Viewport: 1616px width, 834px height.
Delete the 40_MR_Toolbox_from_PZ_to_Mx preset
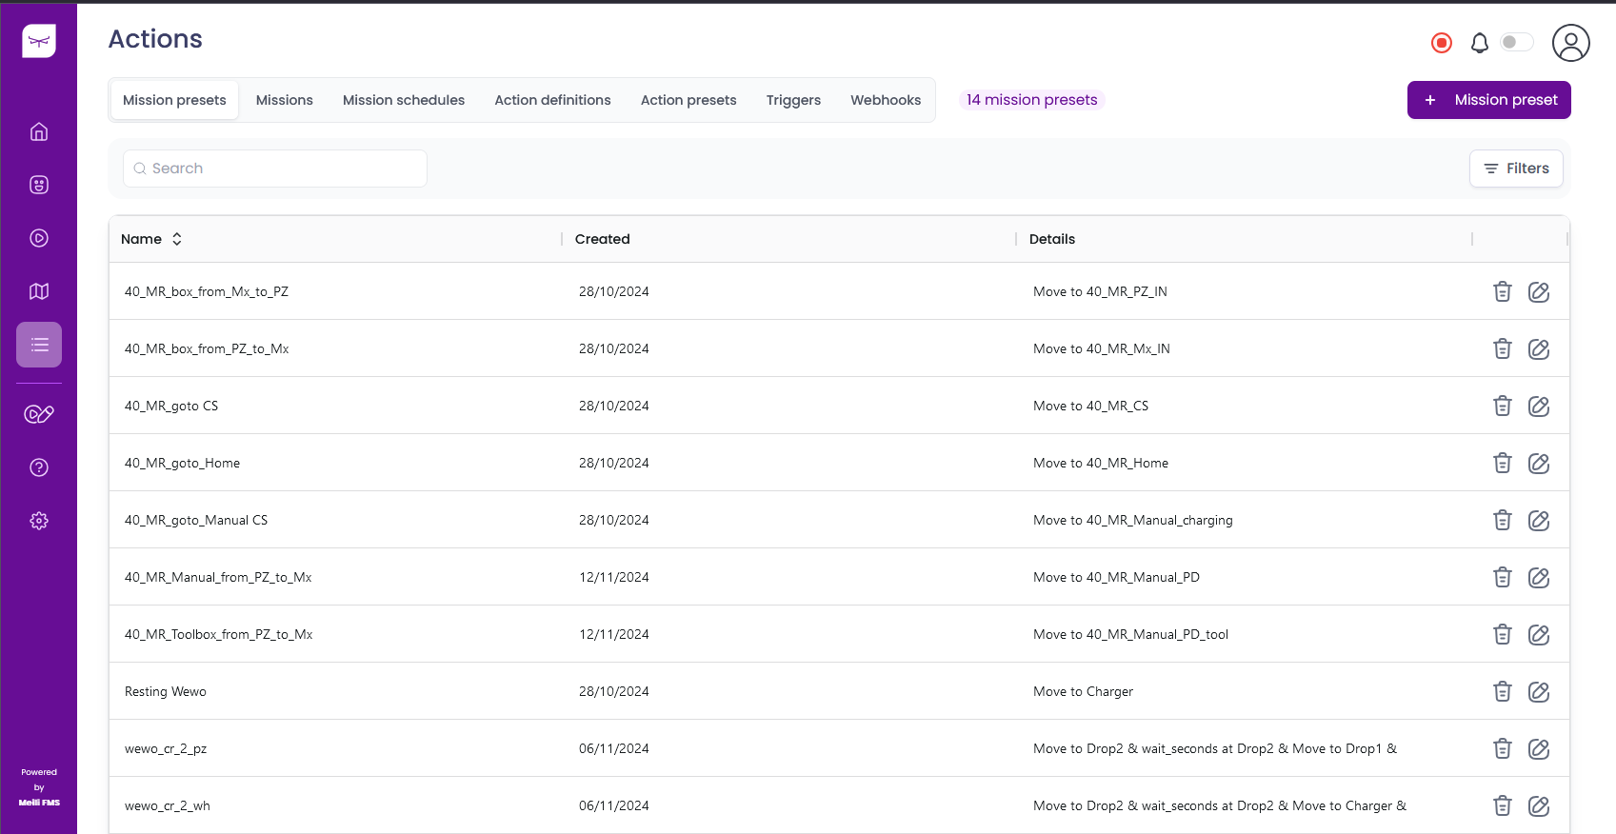(x=1503, y=634)
